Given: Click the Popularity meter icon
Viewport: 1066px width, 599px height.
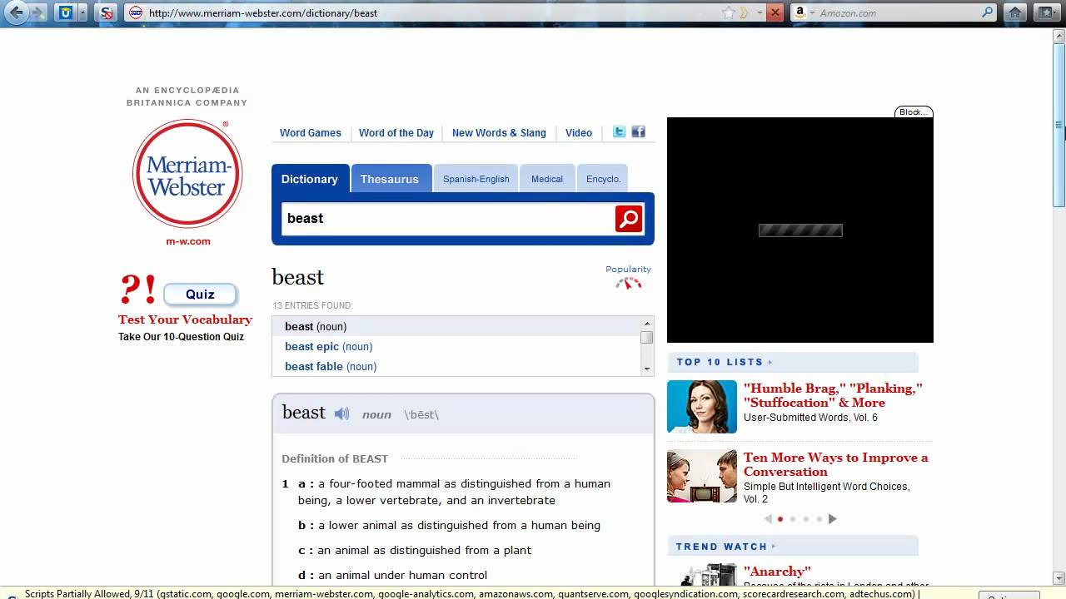Looking at the screenshot, I should [629, 282].
